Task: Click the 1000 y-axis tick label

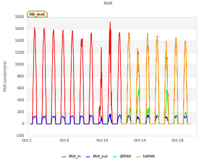Action: [x=20, y=65]
